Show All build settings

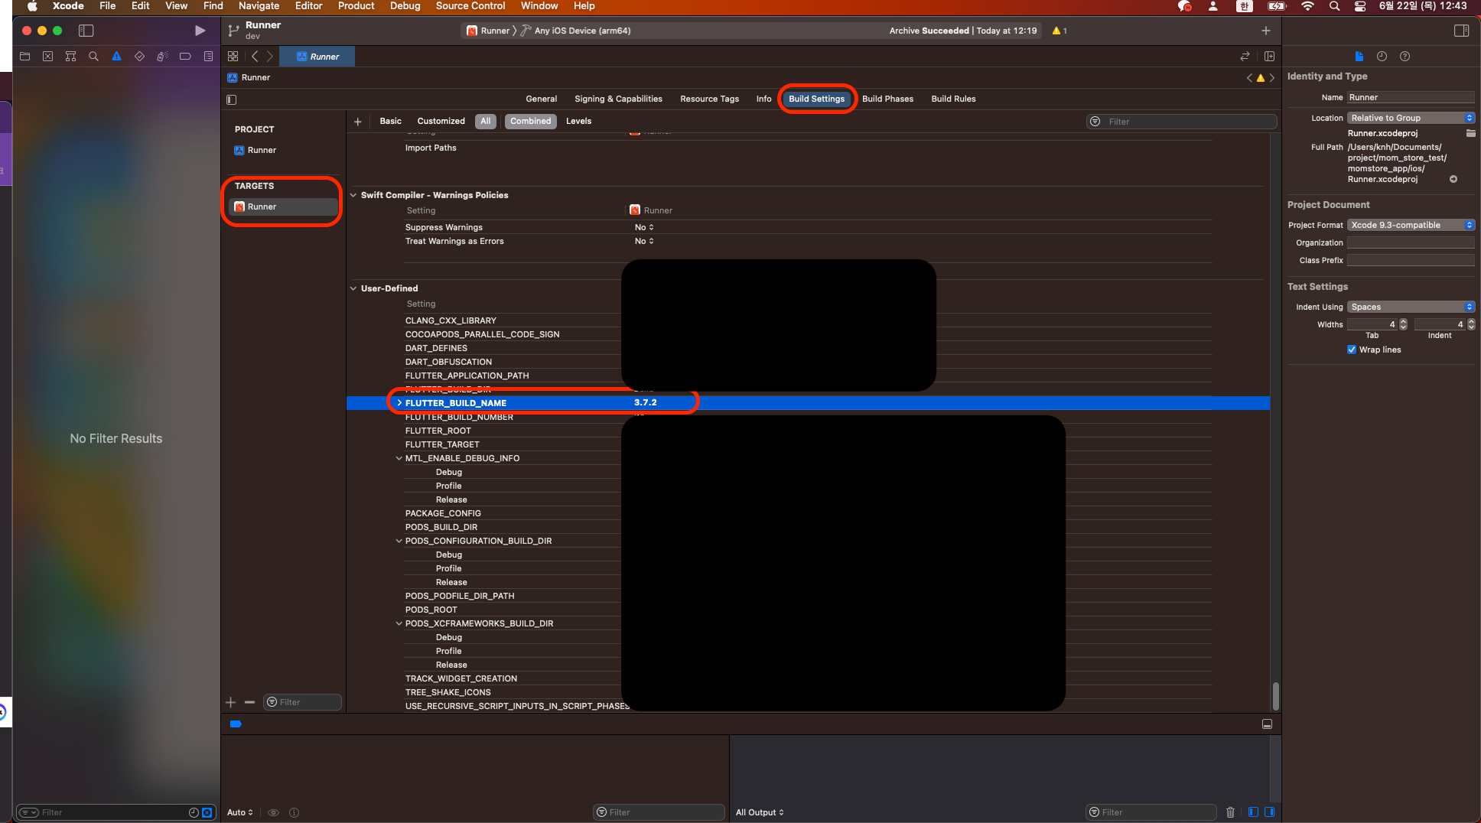[x=485, y=122]
